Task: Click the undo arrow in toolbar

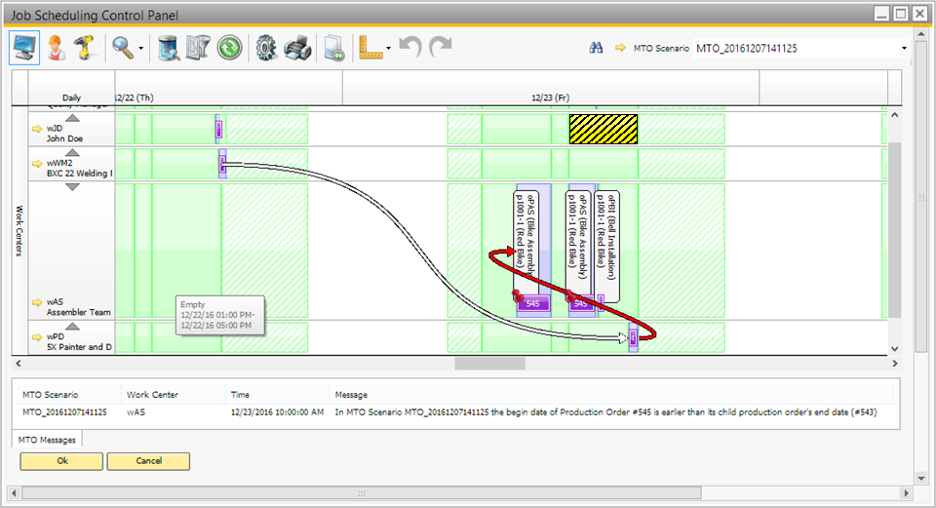Action: point(411,48)
